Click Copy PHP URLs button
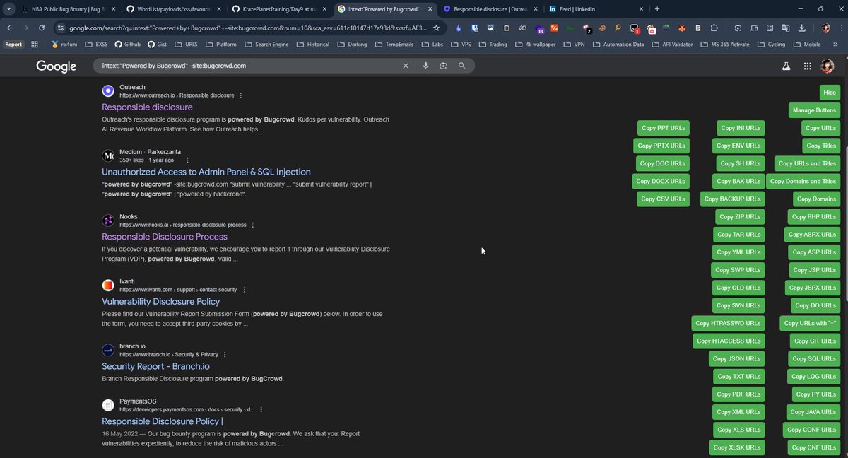The width and height of the screenshot is (848, 458). (x=814, y=217)
